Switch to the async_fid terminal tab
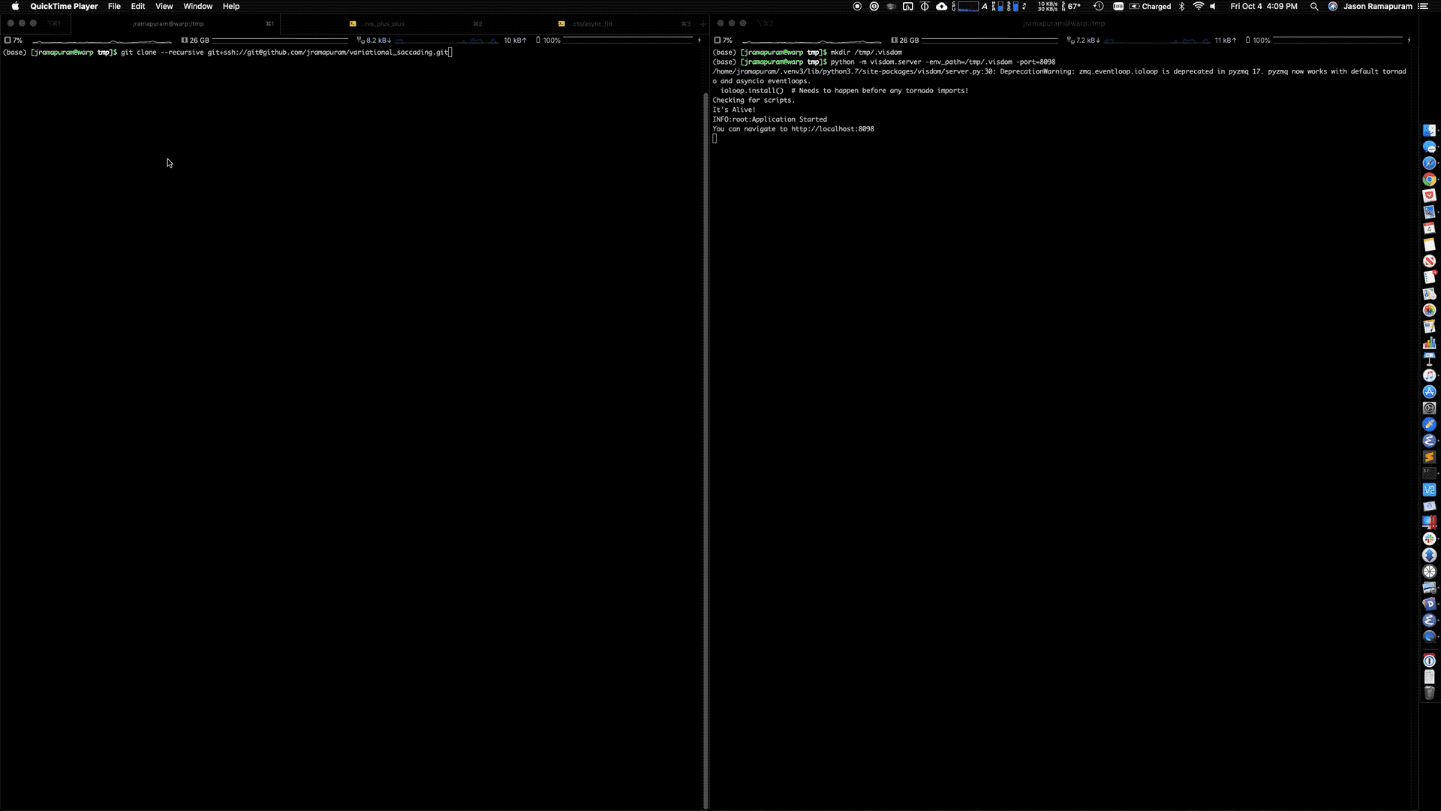 (x=591, y=23)
